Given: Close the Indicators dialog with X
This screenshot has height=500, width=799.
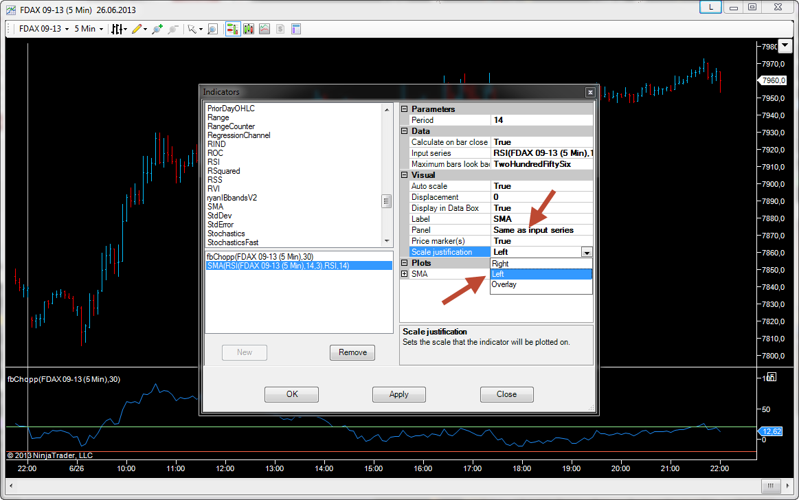Looking at the screenshot, I should coord(590,92).
